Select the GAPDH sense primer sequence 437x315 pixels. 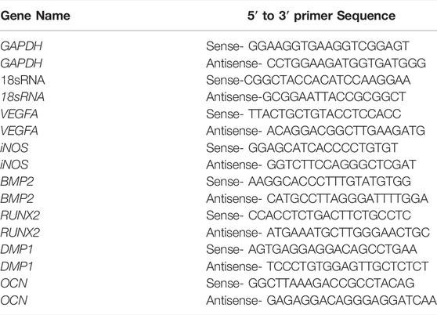[x=329, y=46]
